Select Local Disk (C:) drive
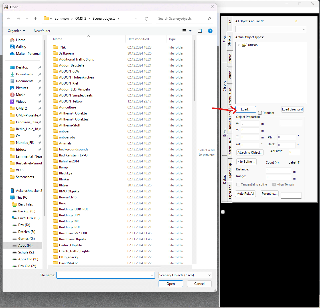This screenshot has height=308, width=320. pyautogui.click(x=29, y=218)
